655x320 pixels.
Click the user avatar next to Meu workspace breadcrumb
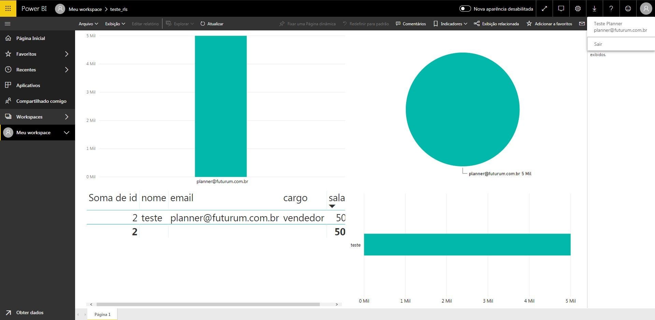(x=60, y=9)
